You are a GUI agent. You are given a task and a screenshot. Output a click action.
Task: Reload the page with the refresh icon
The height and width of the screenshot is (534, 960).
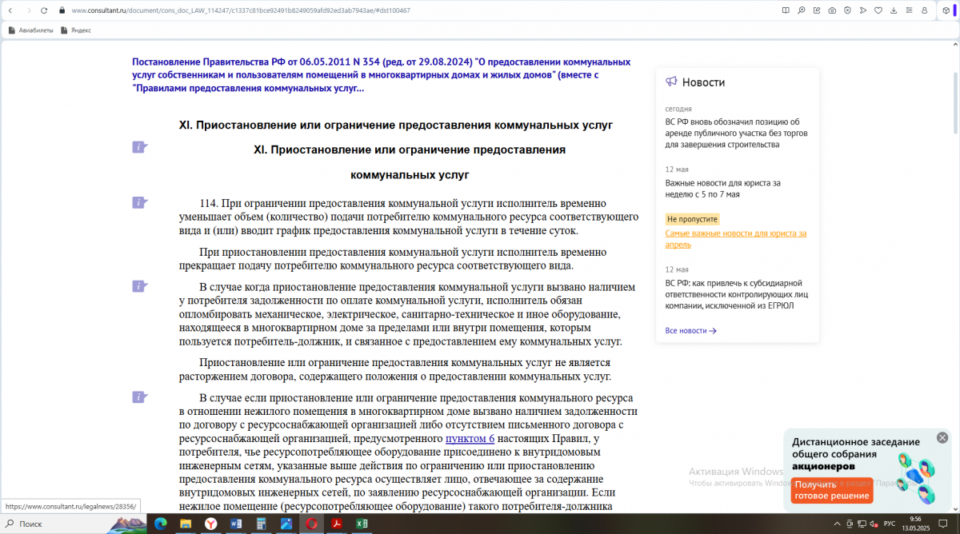click(45, 10)
